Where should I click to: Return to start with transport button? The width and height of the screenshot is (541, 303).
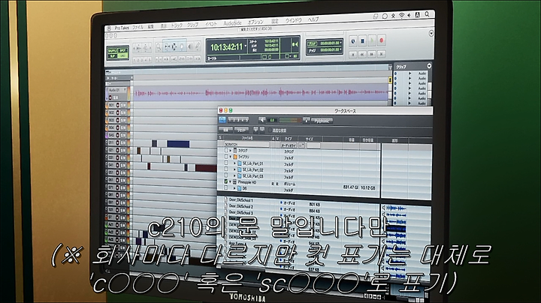pyautogui.click(x=353, y=55)
